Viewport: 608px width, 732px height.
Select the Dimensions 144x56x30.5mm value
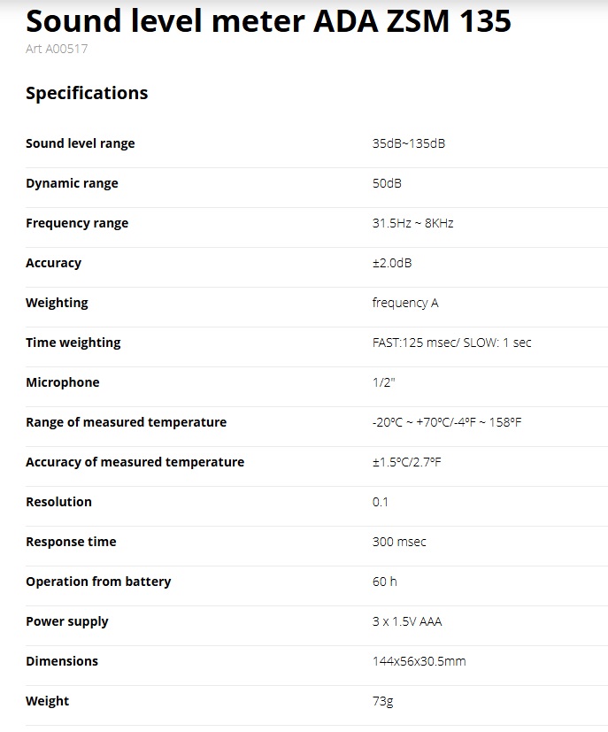[x=419, y=661]
